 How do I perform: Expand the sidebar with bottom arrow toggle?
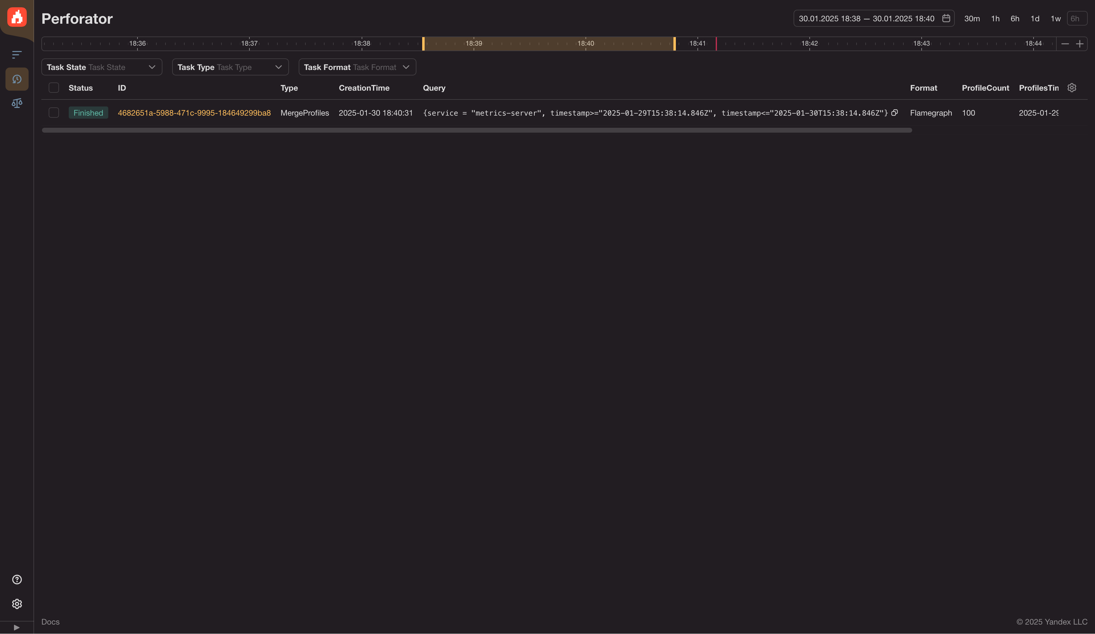click(16, 627)
